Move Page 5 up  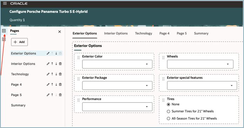coord(52,95)
